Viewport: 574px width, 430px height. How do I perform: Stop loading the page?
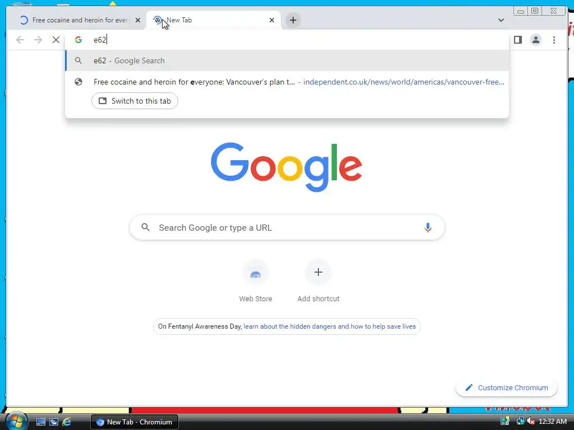55,40
